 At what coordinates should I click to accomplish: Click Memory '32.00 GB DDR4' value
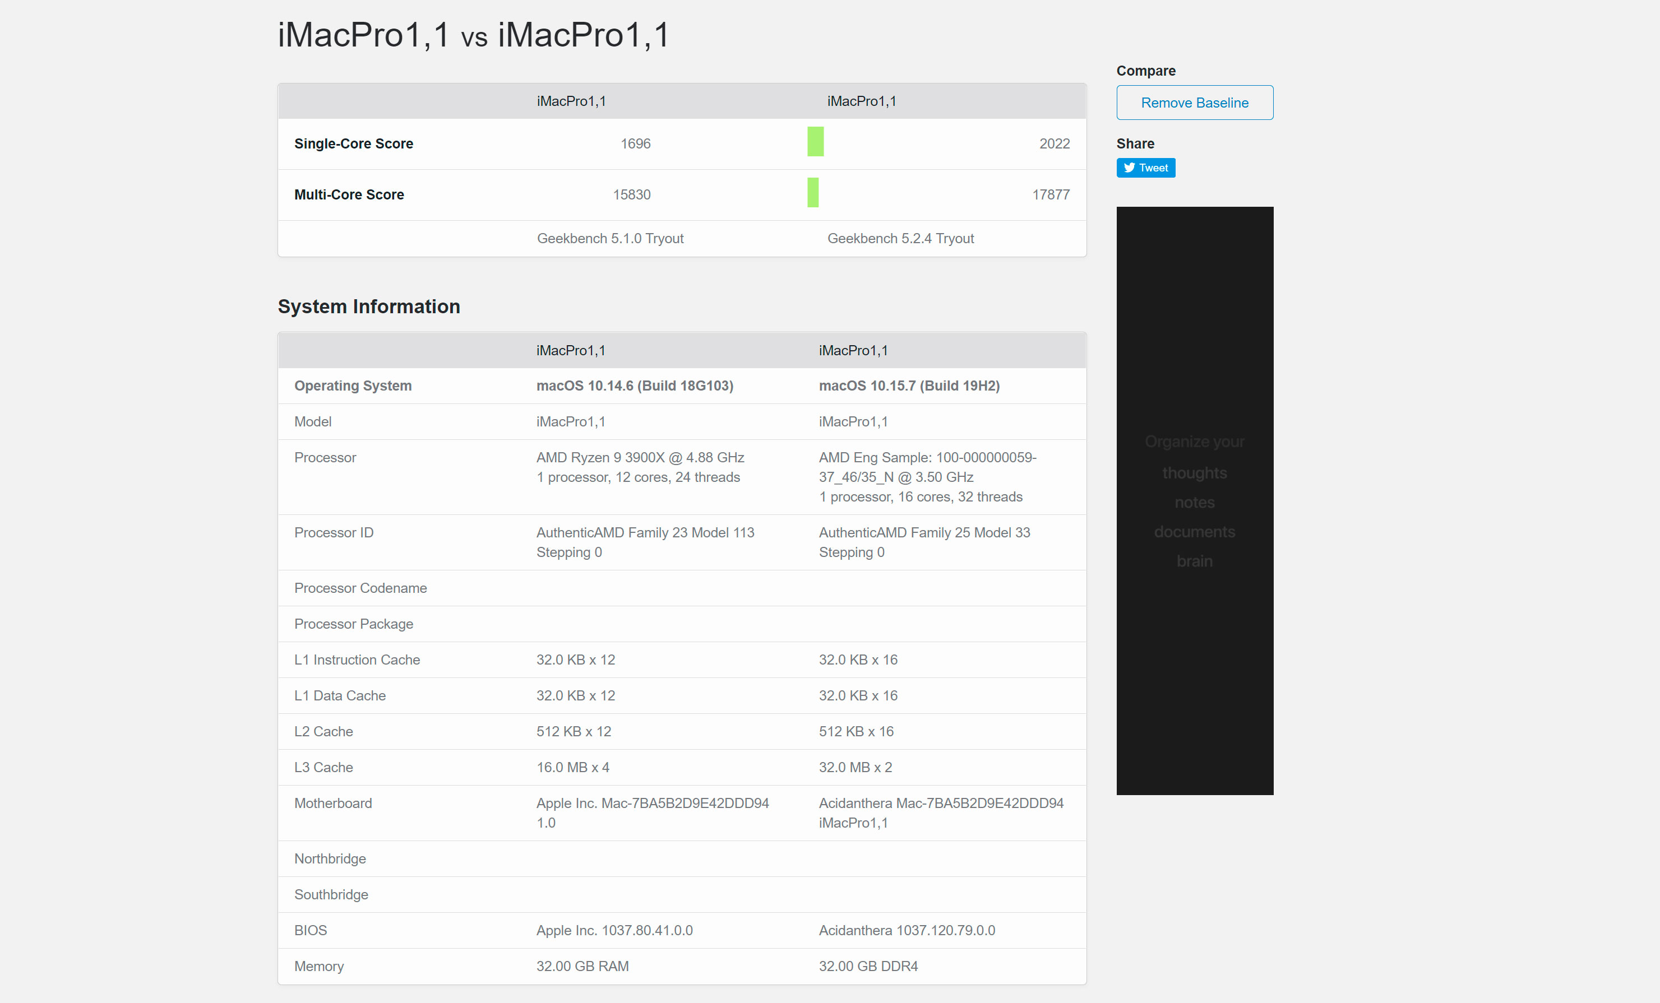(x=868, y=966)
